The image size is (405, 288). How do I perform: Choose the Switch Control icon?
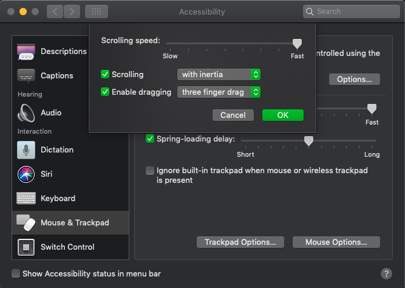pos(26,247)
